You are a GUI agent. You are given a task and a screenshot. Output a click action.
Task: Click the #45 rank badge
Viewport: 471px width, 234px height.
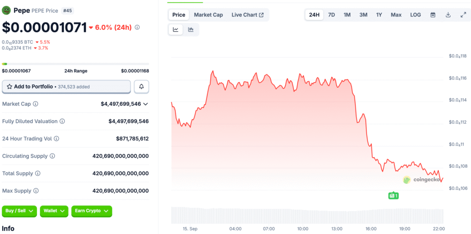[68, 11]
